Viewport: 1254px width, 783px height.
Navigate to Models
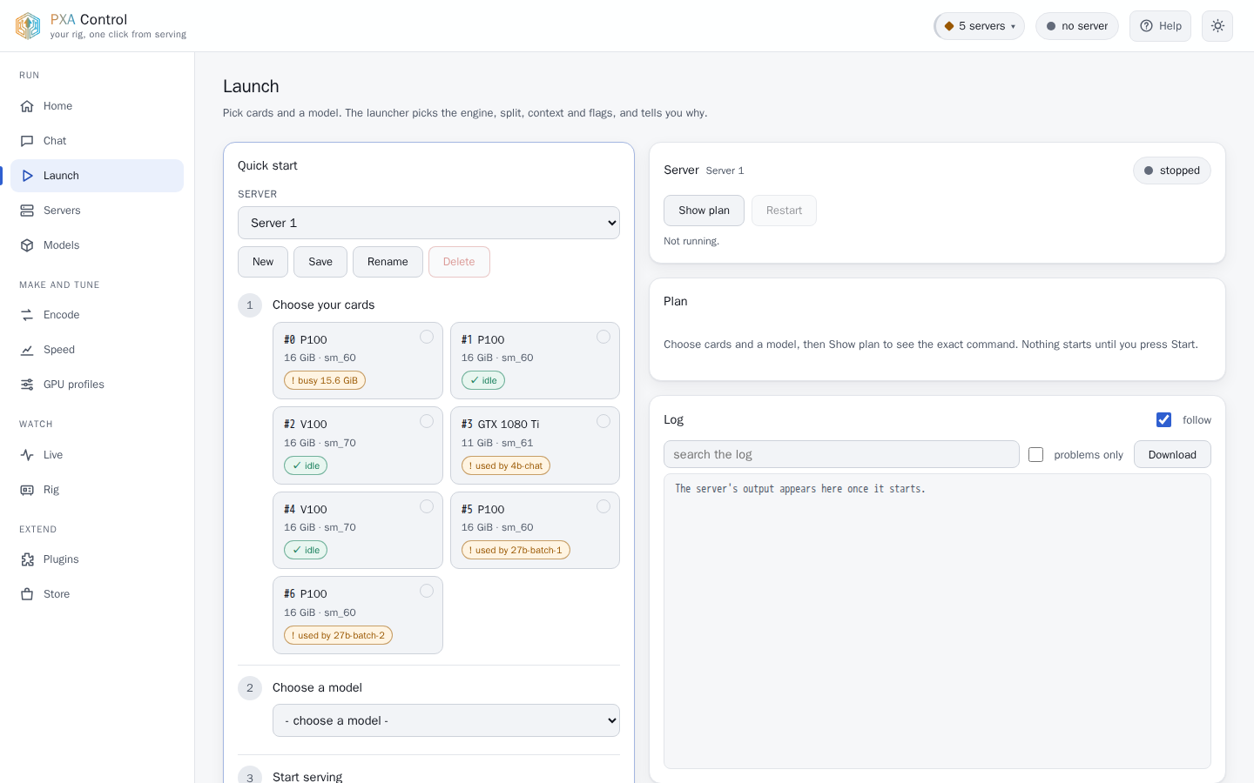(98, 245)
